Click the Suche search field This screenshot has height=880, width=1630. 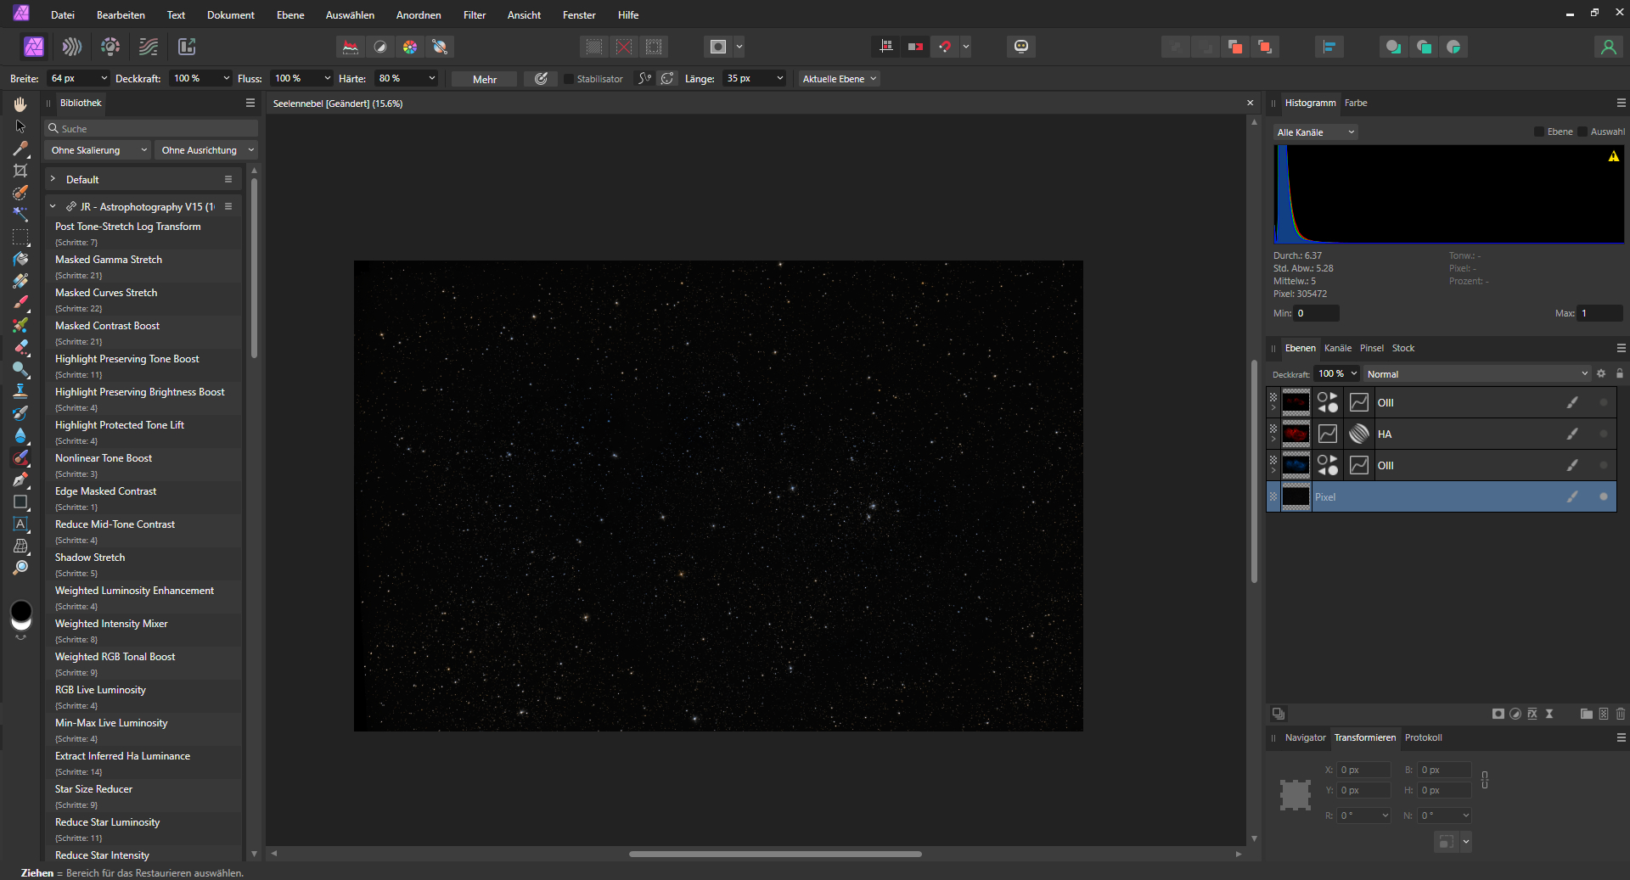pyautogui.click(x=151, y=128)
